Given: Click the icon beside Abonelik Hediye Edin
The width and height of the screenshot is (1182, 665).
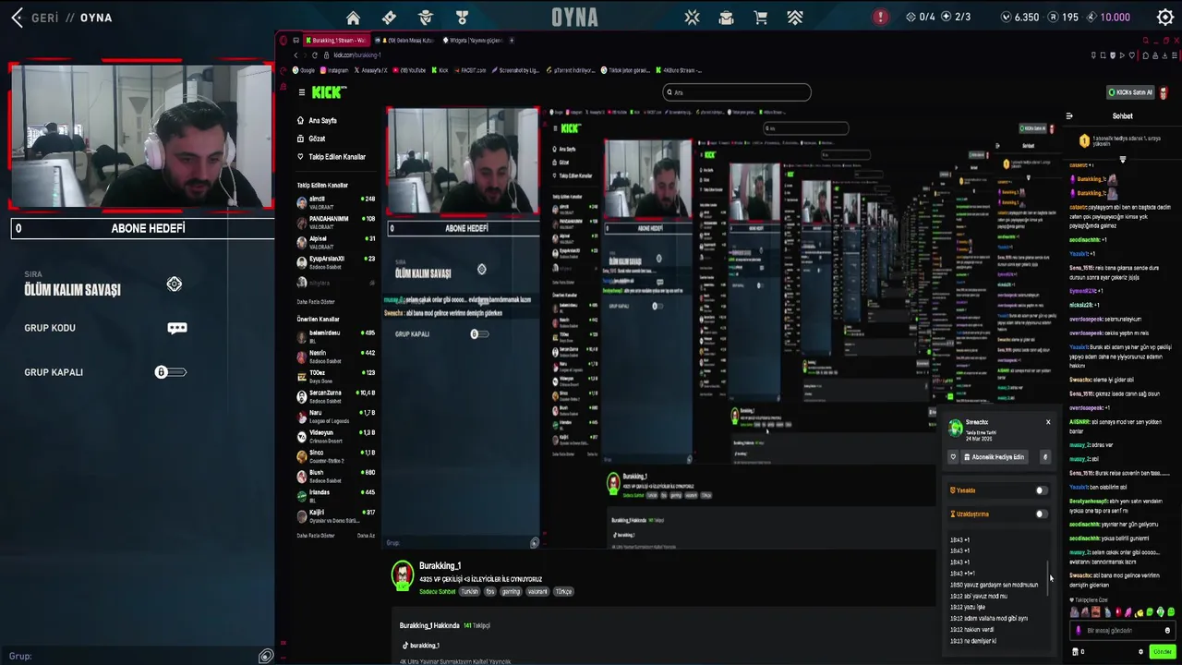Looking at the screenshot, I should (x=1045, y=457).
